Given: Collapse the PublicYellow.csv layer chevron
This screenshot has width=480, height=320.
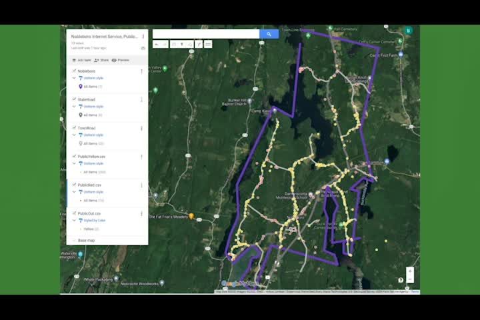Looking at the screenshot, I should click(x=74, y=163).
